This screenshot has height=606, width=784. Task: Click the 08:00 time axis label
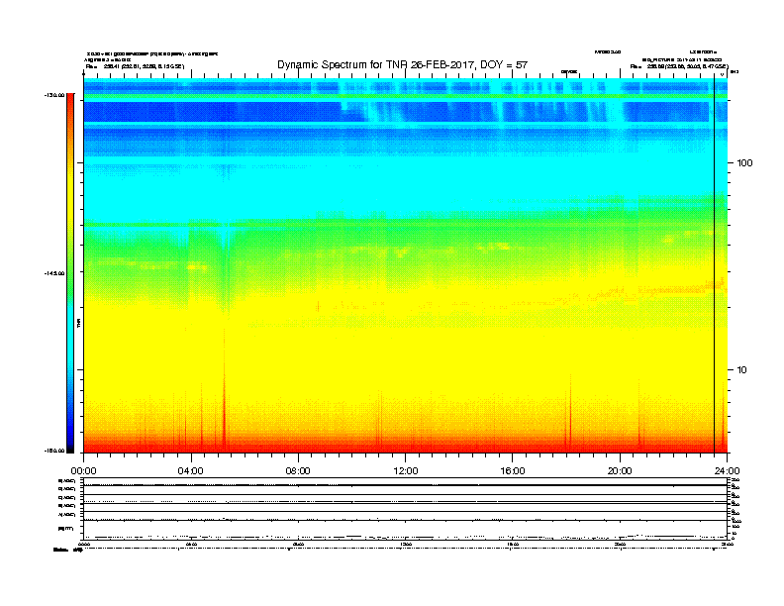point(298,470)
